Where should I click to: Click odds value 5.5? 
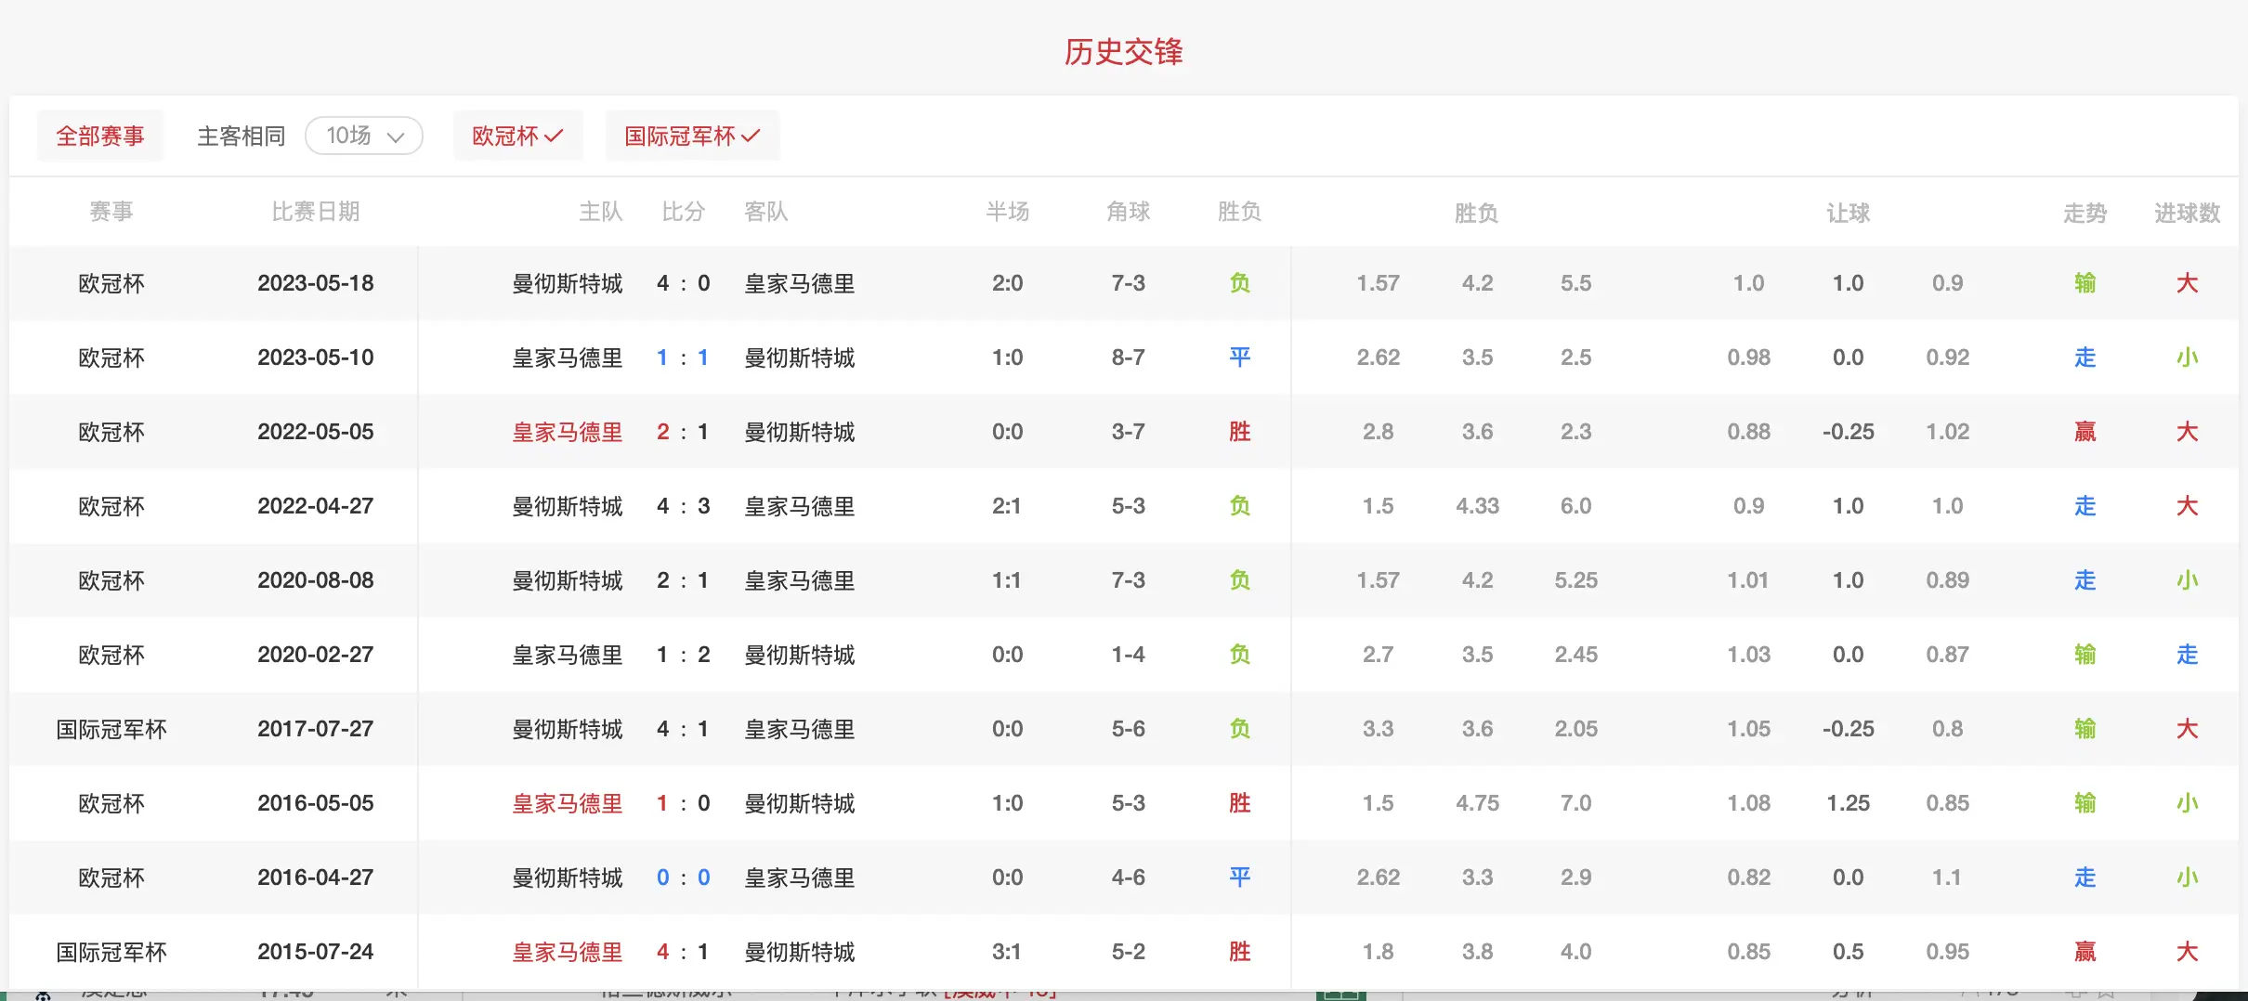point(1576,283)
